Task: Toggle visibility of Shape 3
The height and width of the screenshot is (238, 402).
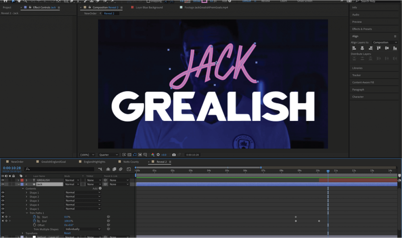Action: 3,200
